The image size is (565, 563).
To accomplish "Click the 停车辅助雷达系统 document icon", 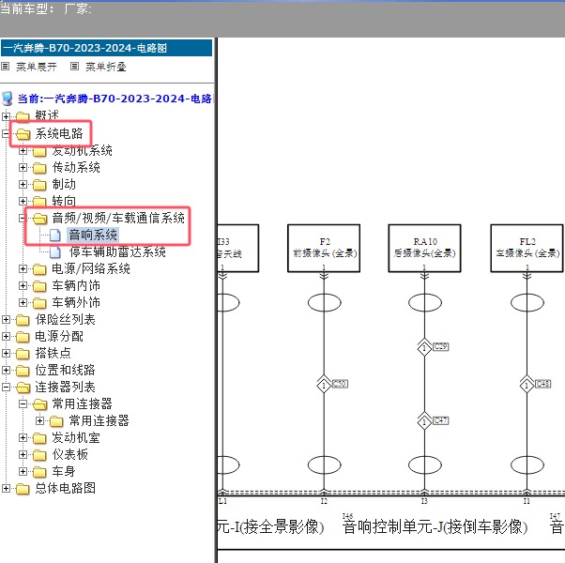I will 54,252.
